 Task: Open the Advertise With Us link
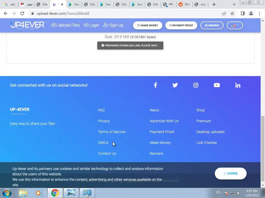click(164, 121)
